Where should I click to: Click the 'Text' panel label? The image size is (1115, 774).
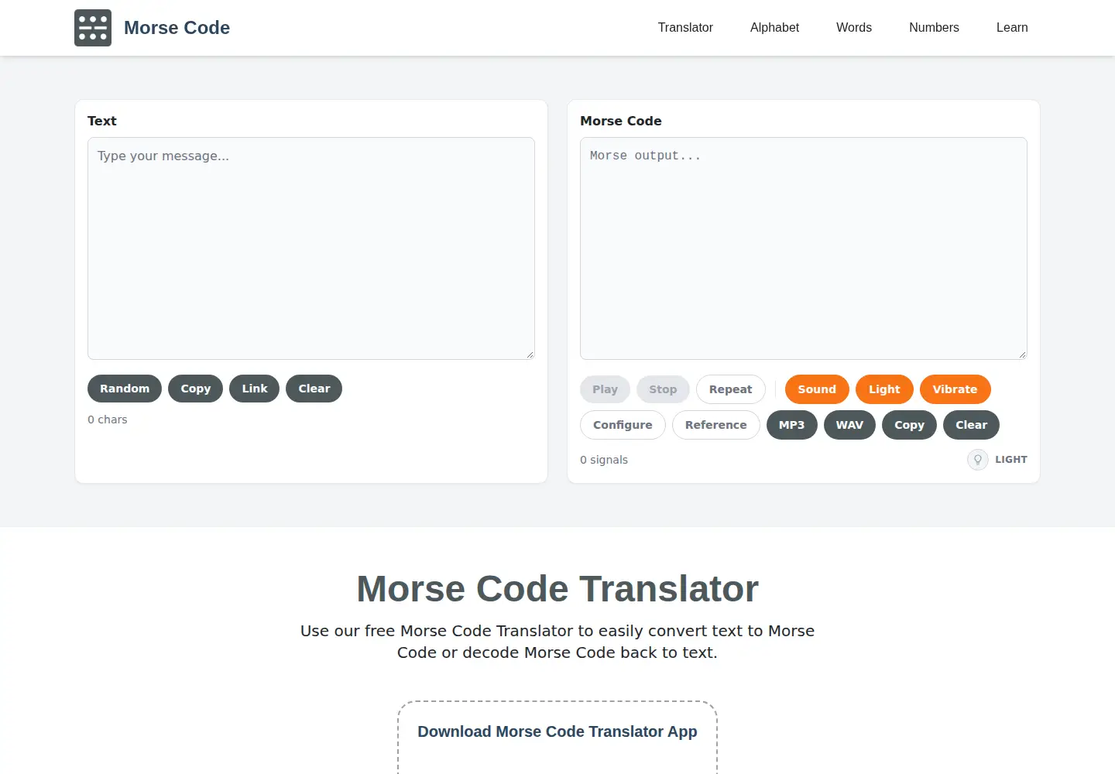pyautogui.click(x=102, y=121)
